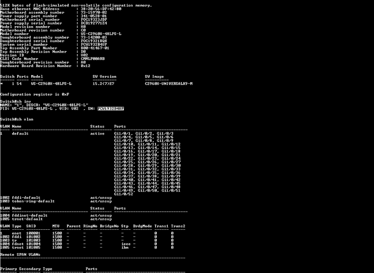Click the 'SW Version' column header
374x273 pixels.
click(105, 76)
